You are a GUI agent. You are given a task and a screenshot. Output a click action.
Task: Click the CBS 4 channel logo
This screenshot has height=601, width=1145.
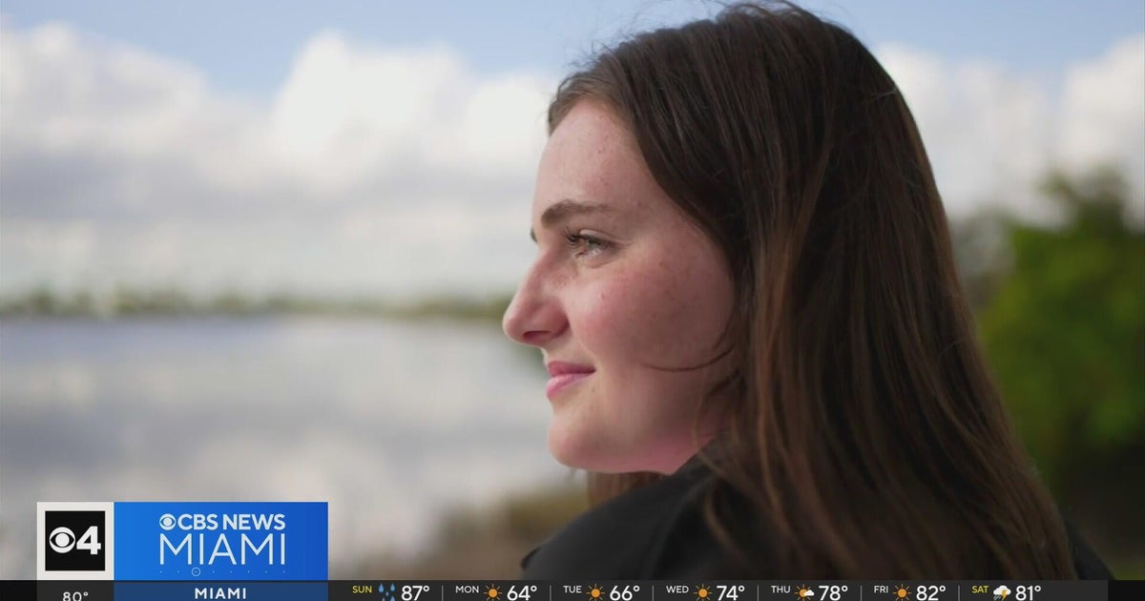[74, 541]
